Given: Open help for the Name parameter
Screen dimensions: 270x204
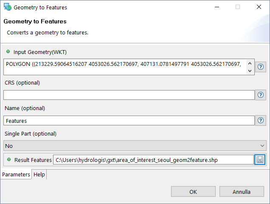Looking at the screenshot, I should [x=261, y=120].
